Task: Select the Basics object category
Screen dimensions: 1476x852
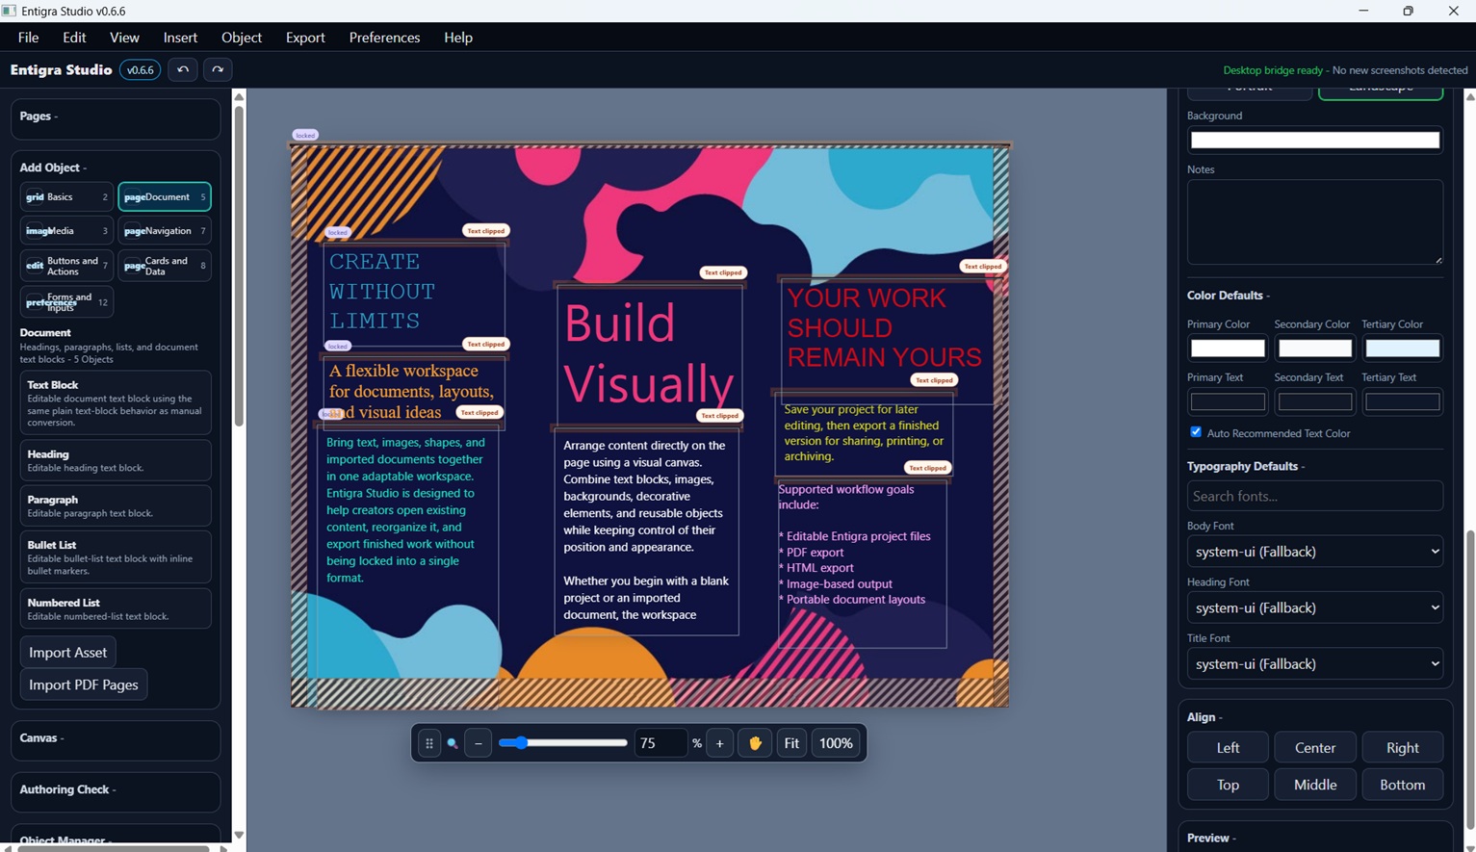Action: [x=66, y=196]
